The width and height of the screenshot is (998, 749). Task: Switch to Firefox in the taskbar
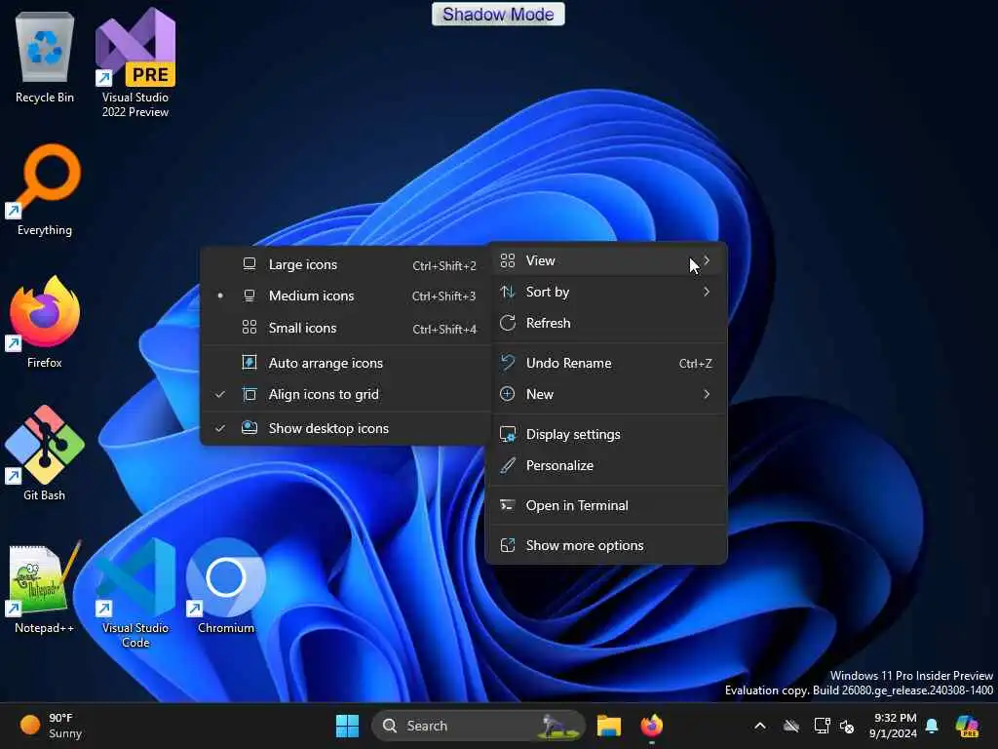(x=652, y=726)
